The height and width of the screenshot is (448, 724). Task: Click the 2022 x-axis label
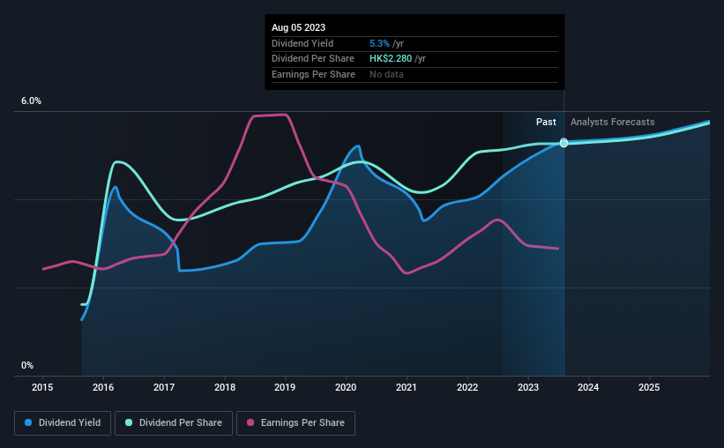point(467,387)
